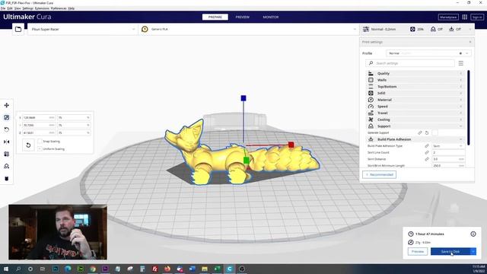Select the Move tool

7,105
